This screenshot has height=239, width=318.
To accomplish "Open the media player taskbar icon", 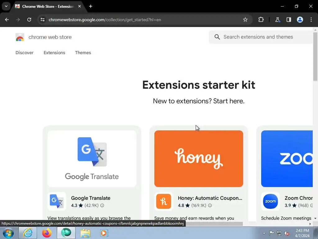I will tap(104, 233).
